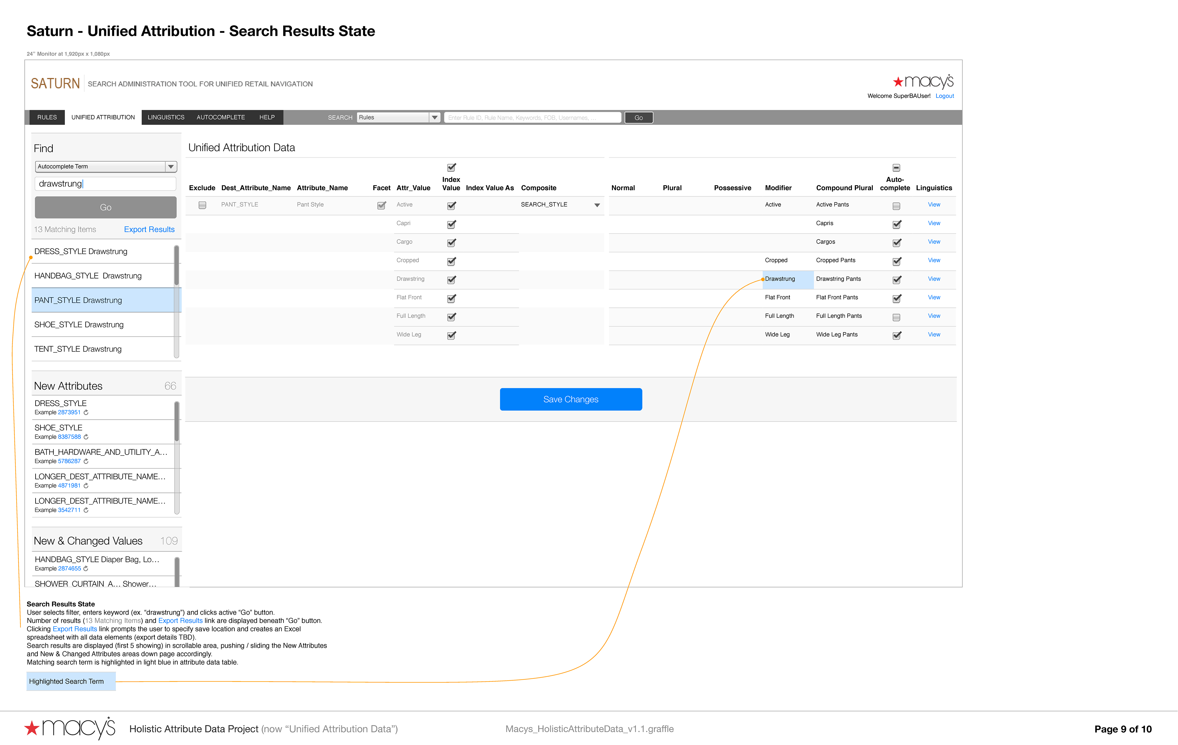
Task: Toggle Auto-complete header select-all checkbox
Action: click(x=896, y=168)
